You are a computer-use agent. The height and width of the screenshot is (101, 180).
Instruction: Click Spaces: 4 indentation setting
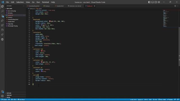[140, 100]
